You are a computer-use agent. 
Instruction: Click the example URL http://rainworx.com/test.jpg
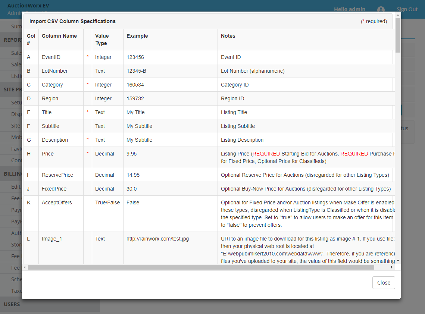(157, 239)
